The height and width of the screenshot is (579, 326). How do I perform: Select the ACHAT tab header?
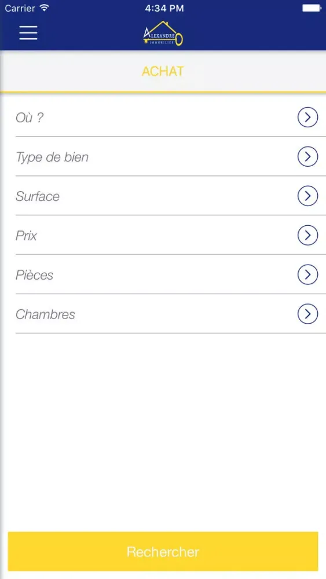coord(163,71)
